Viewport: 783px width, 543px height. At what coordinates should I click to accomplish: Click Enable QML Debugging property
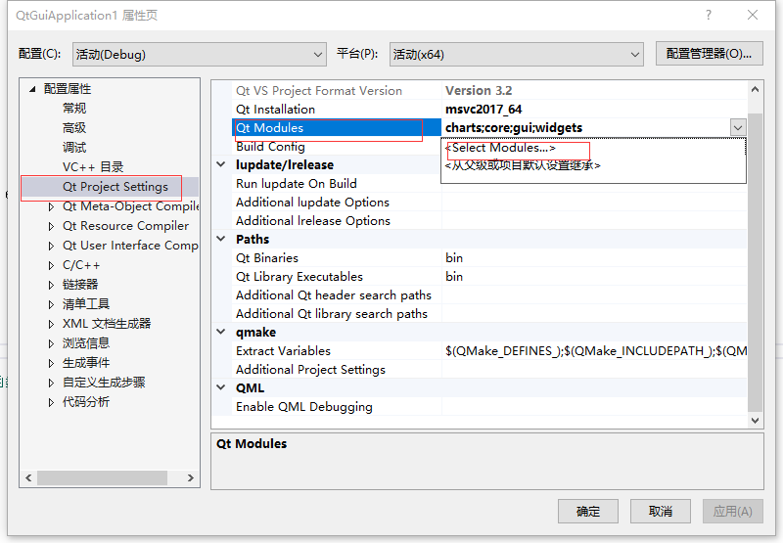[337, 407]
